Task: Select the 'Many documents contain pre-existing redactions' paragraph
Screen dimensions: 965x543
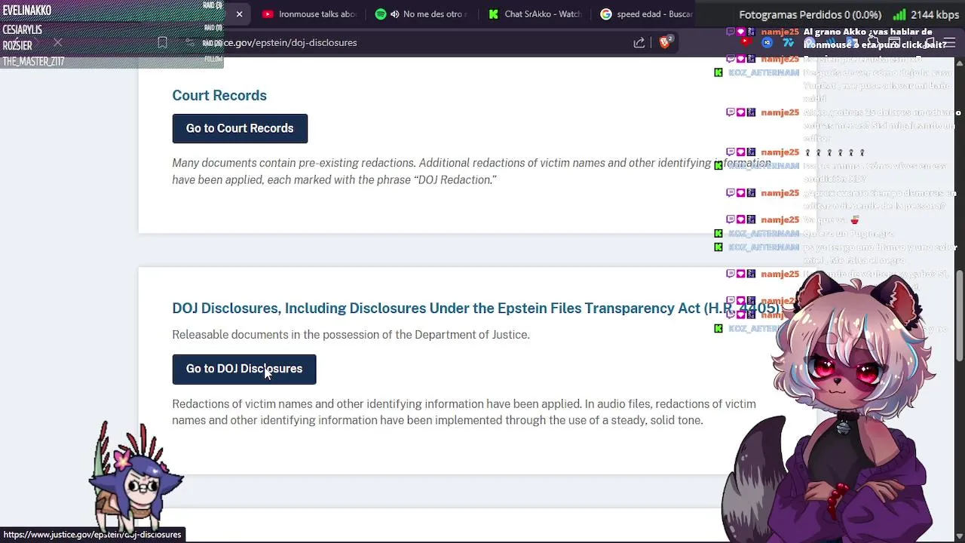Action: pos(471,171)
